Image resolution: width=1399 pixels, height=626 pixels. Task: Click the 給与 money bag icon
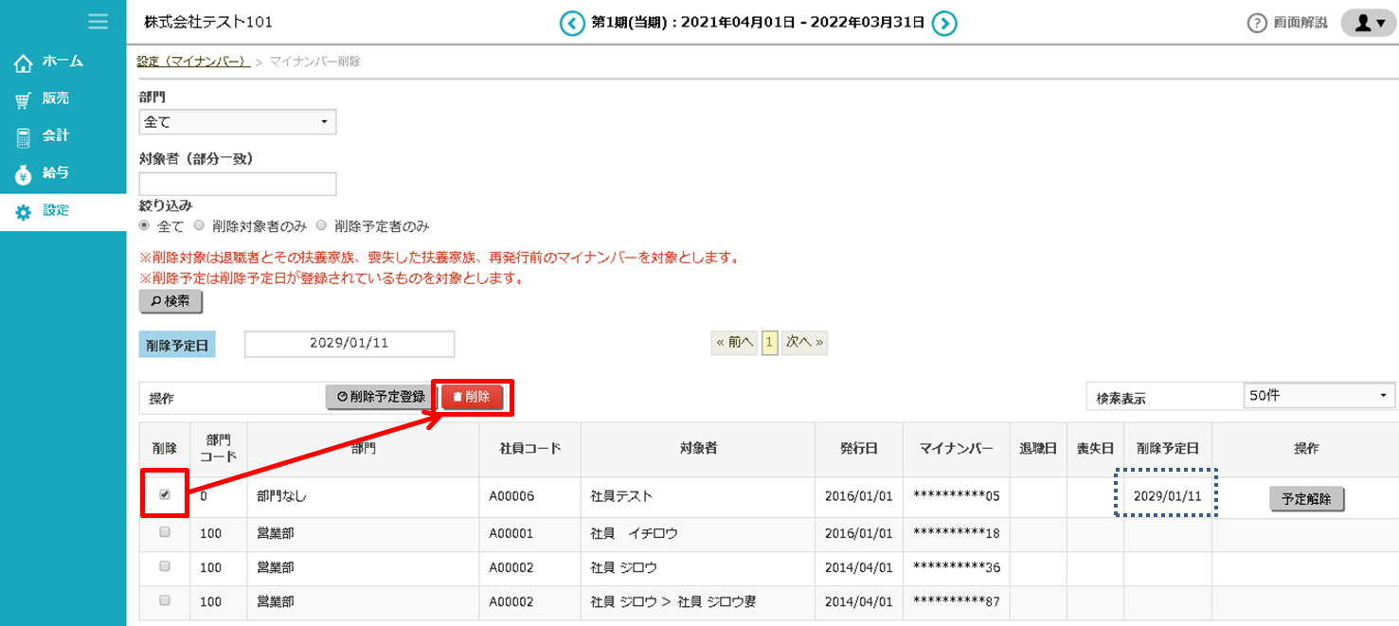click(x=24, y=174)
